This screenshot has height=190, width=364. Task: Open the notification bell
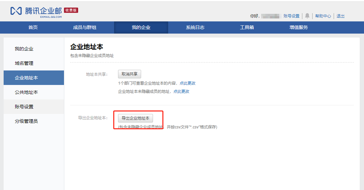tap(307, 16)
